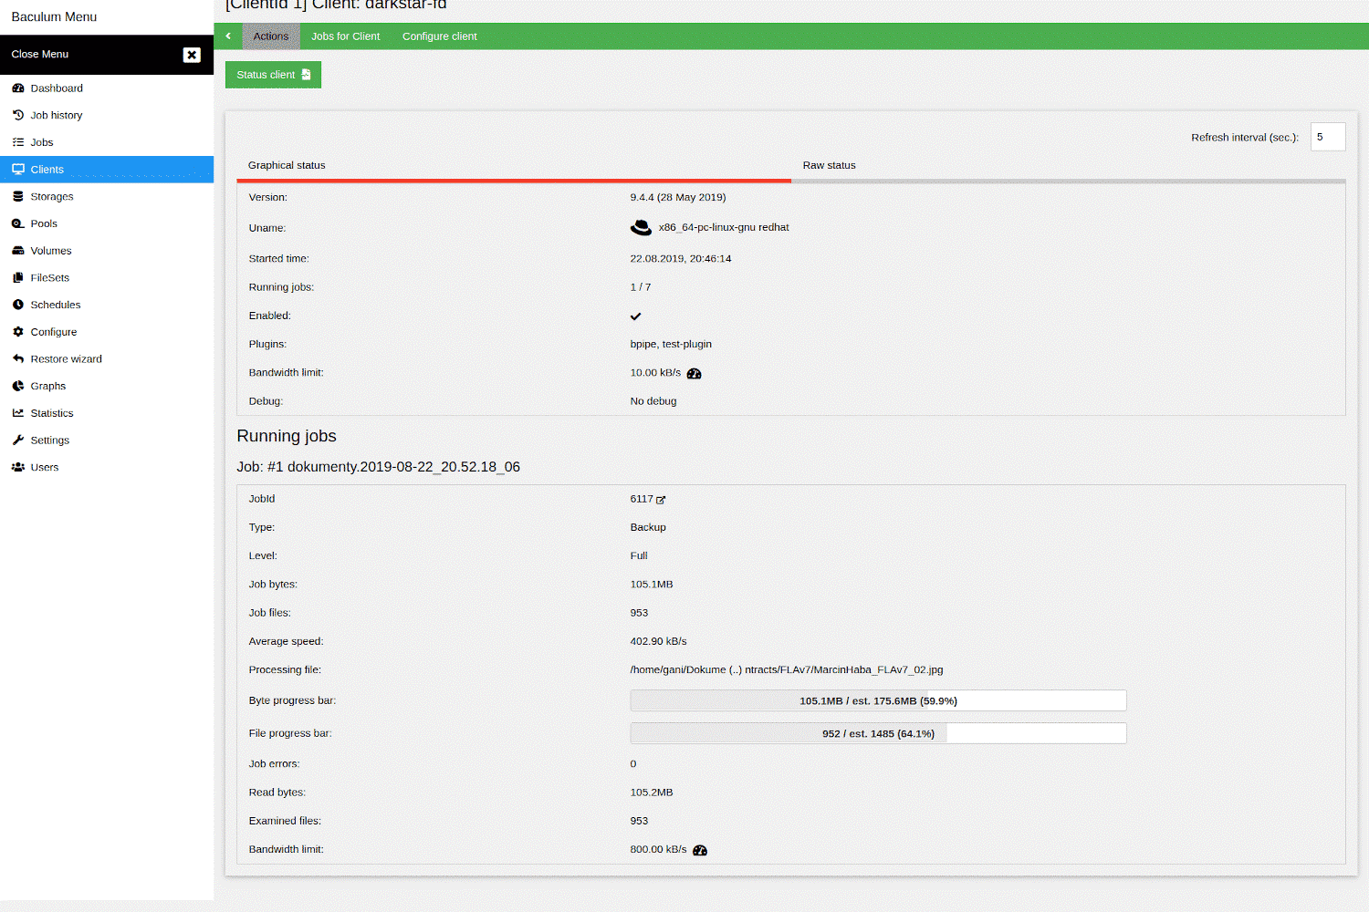Open job 6117 external link icon
This screenshot has width=1369, height=912.
(661, 500)
